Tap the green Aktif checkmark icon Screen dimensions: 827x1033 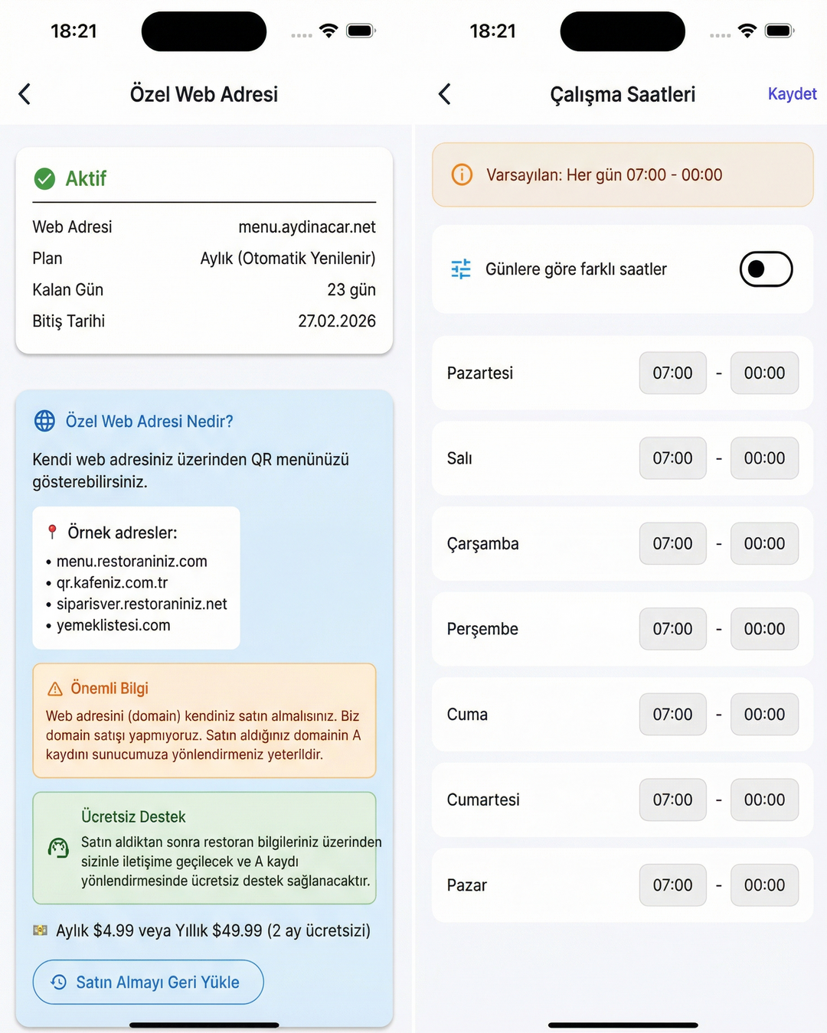click(x=44, y=179)
